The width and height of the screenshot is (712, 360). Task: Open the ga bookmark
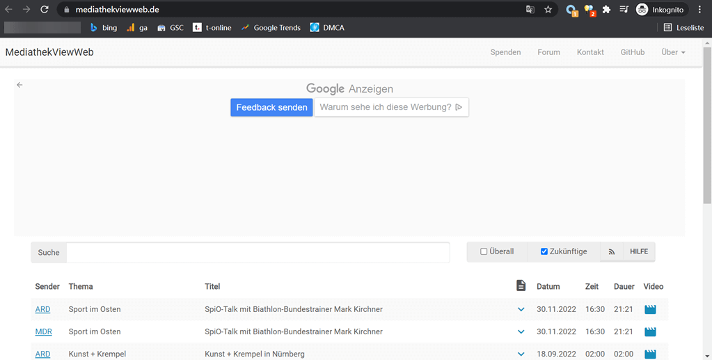tap(137, 28)
